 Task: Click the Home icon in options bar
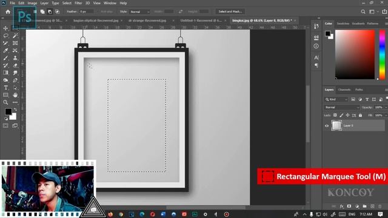pos(8,12)
